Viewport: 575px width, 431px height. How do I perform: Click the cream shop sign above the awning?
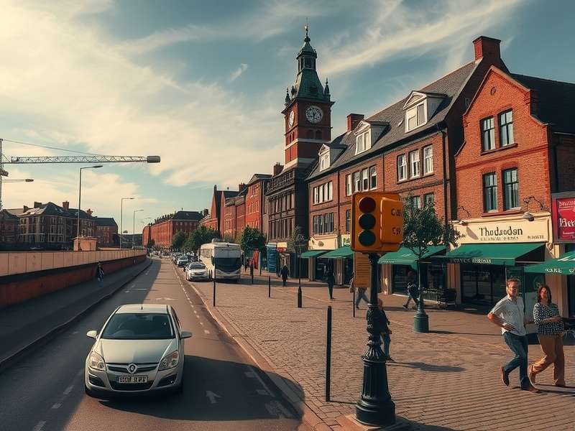click(x=502, y=232)
